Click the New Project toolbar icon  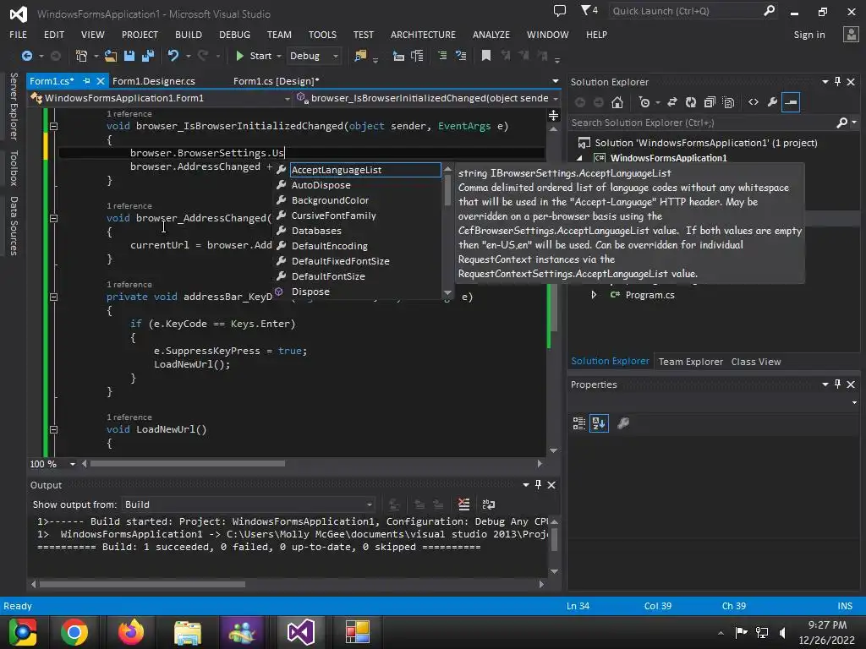click(x=81, y=56)
